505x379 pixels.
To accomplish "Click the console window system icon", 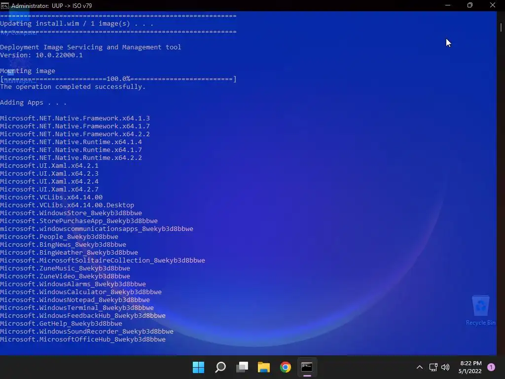I will click(5, 5).
